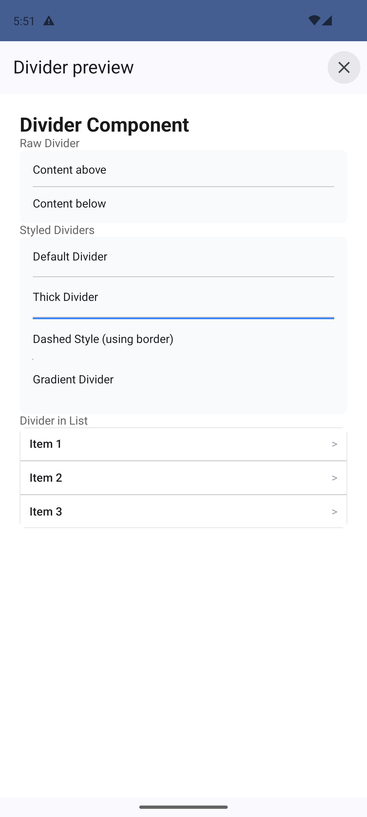The width and height of the screenshot is (367, 817).
Task: Tap the Wi-Fi signal icon
Action: 314,20
